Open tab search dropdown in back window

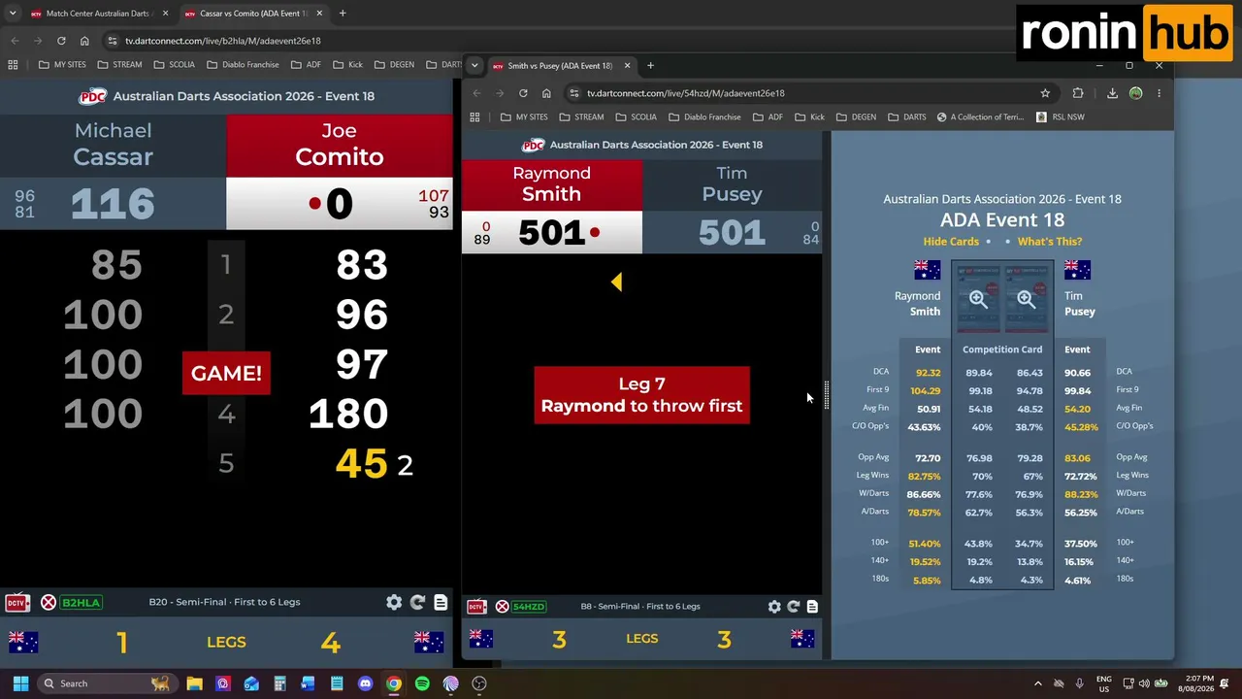point(13,14)
